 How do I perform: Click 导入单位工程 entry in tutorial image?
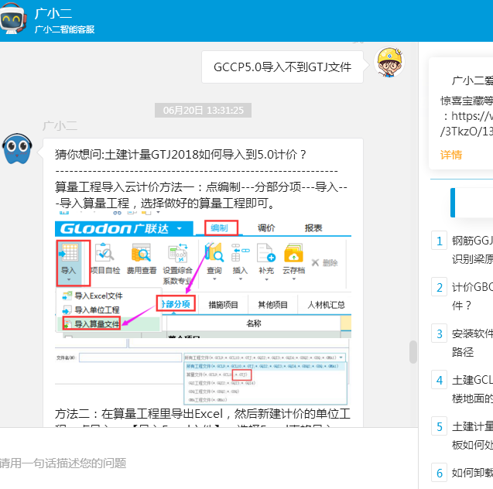tap(97, 309)
